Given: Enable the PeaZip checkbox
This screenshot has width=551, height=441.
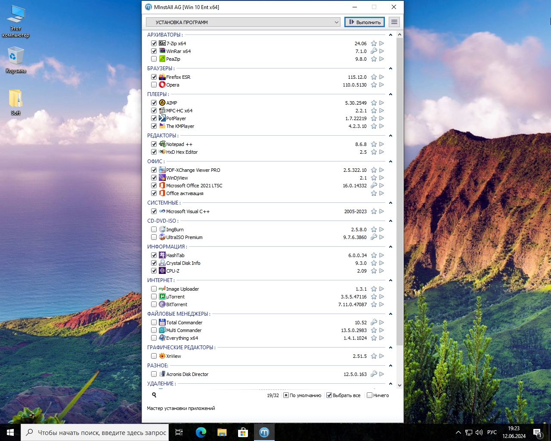Looking at the screenshot, I should [154, 59].
